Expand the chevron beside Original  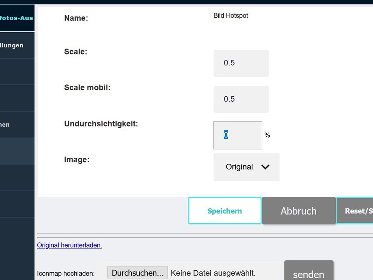point(265,167)
